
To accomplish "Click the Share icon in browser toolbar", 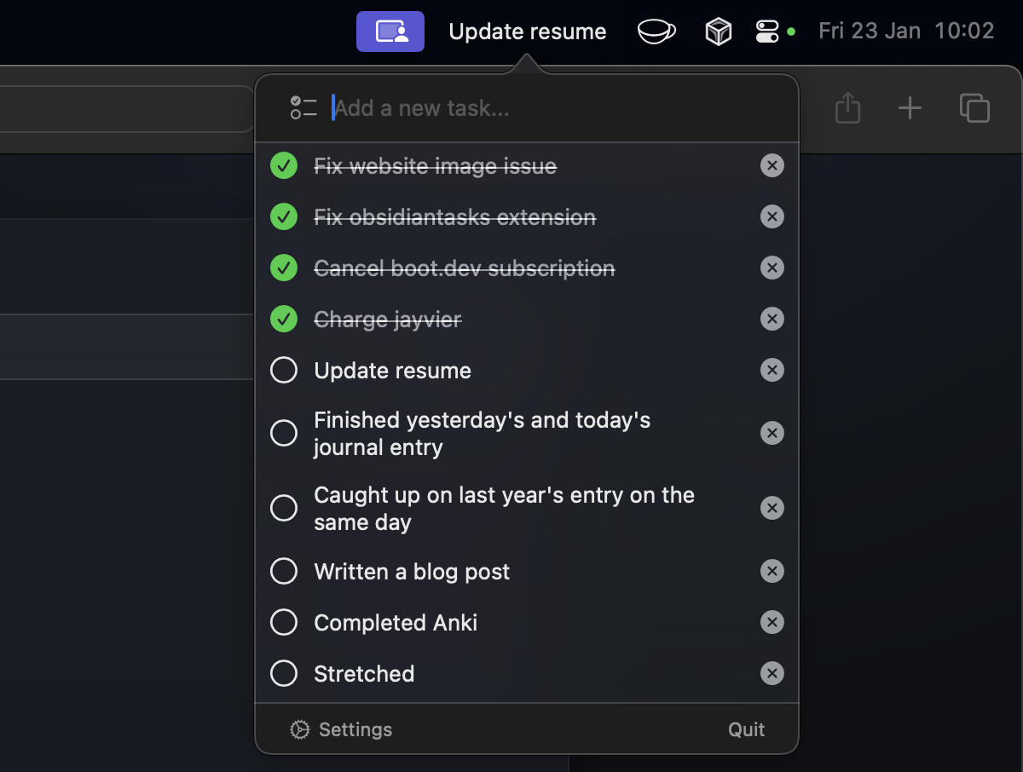I will [x=847, y=108].
